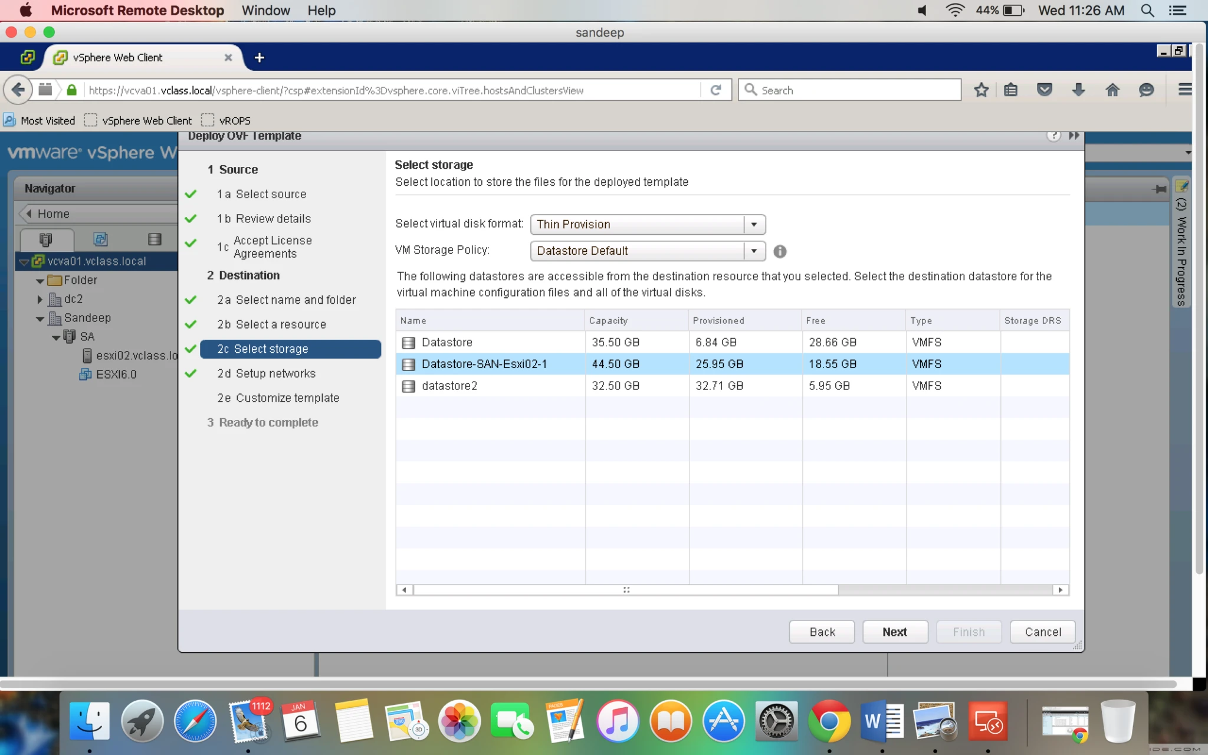Viewport: 1208px width, 755px height.
Task: Collapse the Folder tree node
Action: click(x=40, y=281)
